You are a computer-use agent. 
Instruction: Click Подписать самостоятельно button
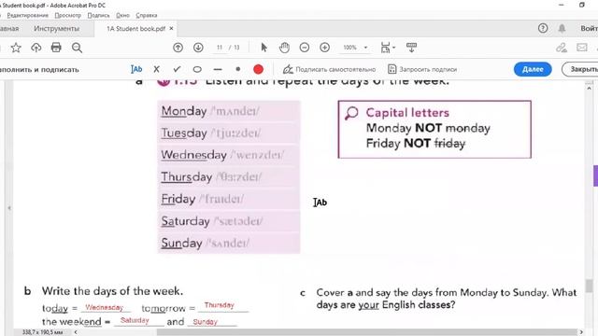329,69
